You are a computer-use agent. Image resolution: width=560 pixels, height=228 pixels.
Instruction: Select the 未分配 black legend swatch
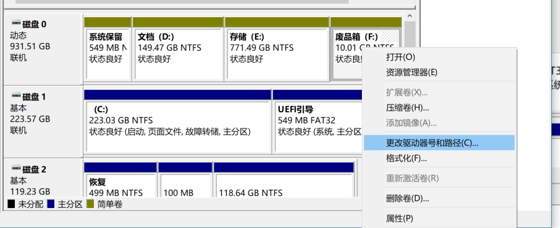click(11, 204)
